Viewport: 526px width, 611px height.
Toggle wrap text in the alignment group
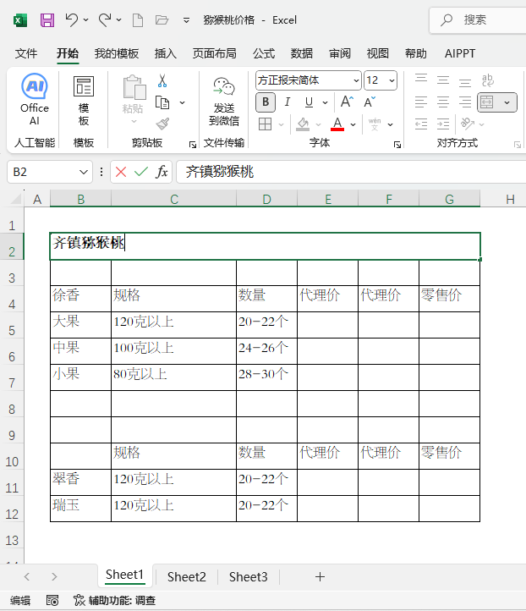tap(487, 80)
